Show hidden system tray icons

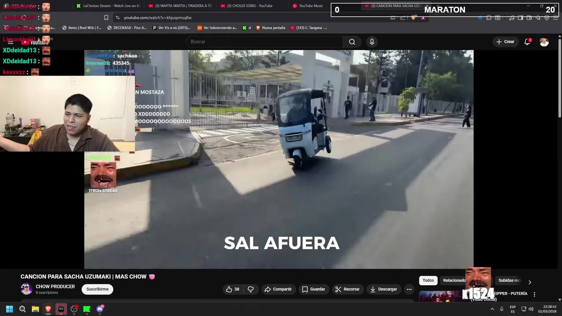[x=492, y=309]
